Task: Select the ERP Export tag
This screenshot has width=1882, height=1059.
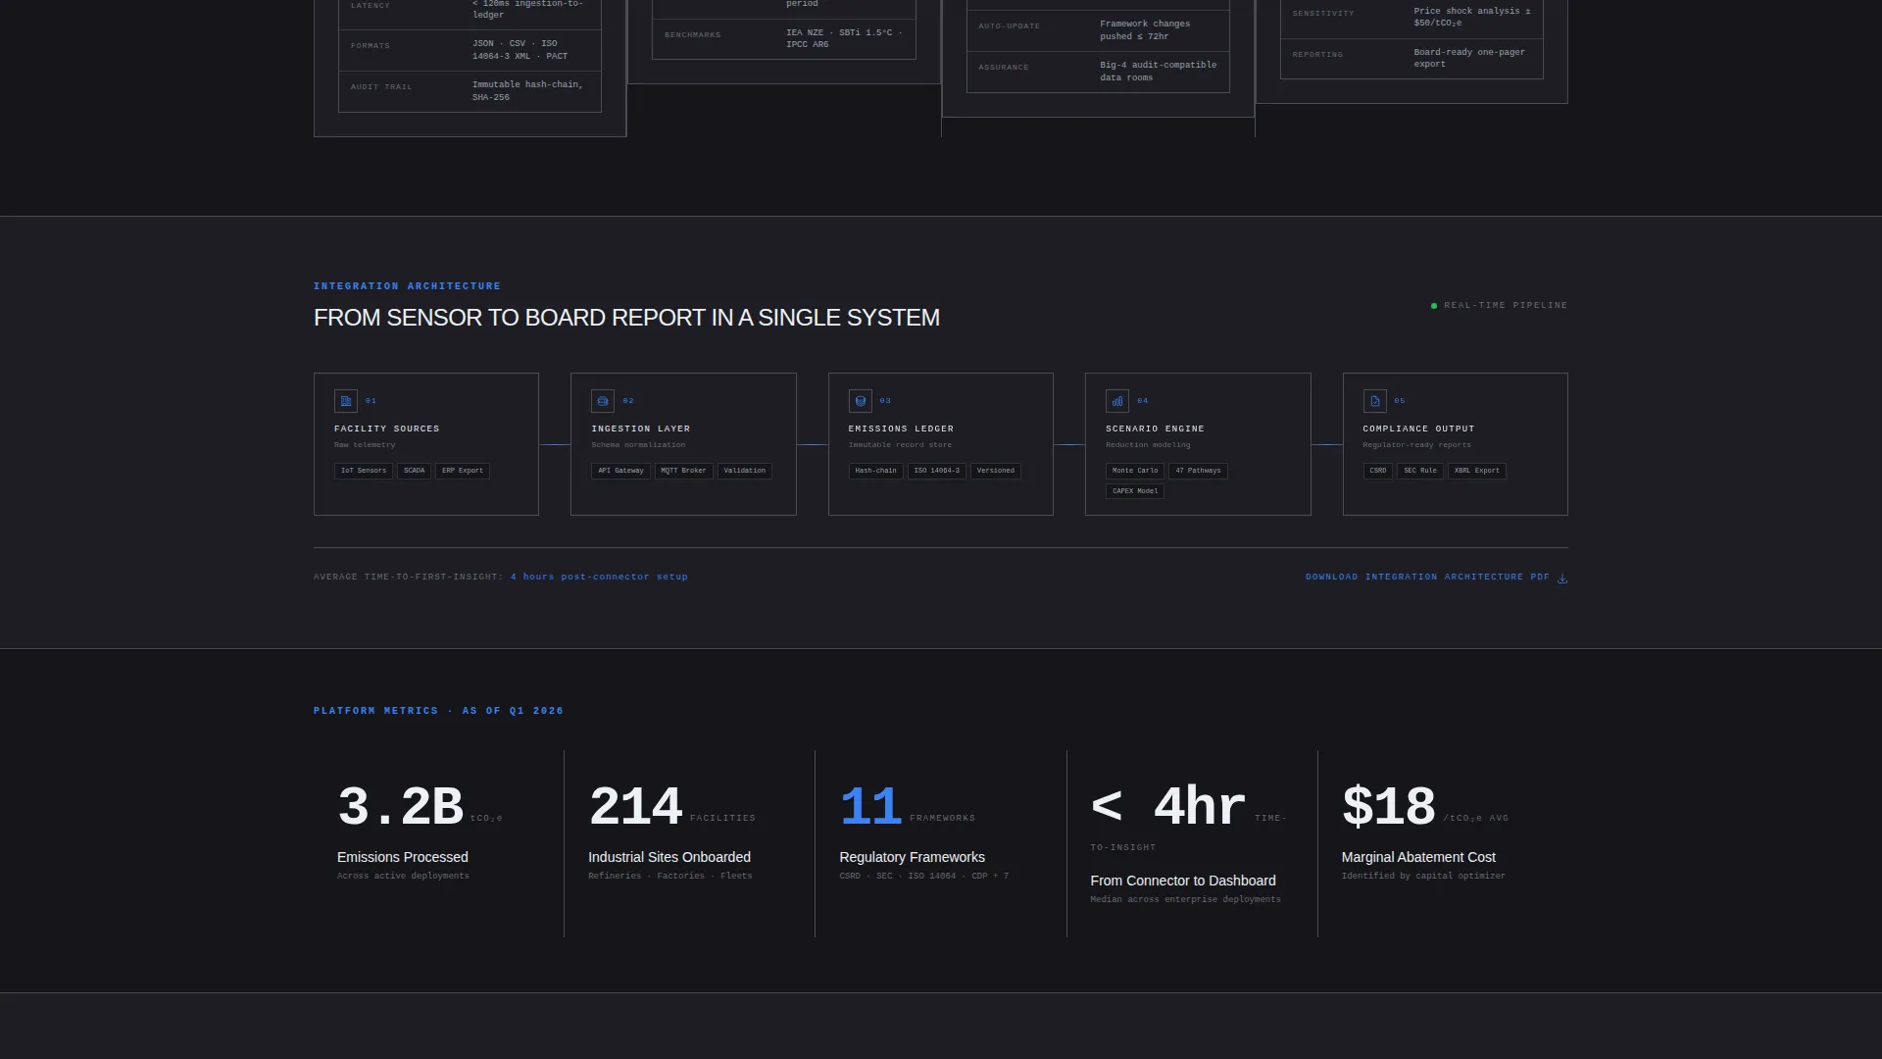Action: pyautogui.click(x=463, y=471)
